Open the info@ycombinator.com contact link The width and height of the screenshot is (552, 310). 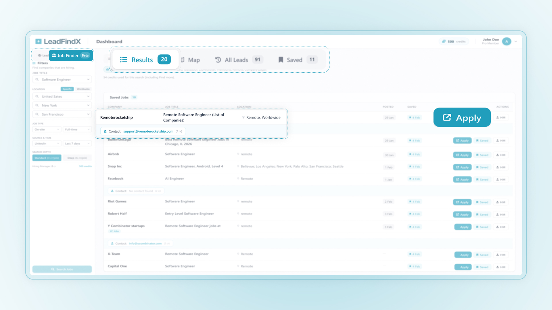click(145, 243)
